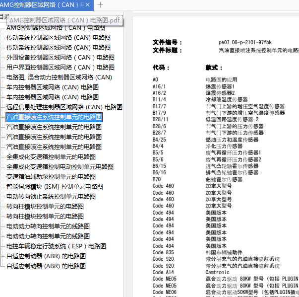This screenshot has height=297, width=299.
Task: Click 废气再循环压力传感器2 text
Action: point(234,159)
